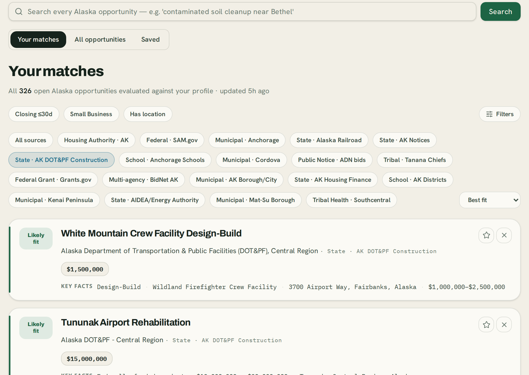Viewport: 529px width, 375px height.
Task: Open White Mountain Crew Facility Design-Build title
Action: [151, 233]
